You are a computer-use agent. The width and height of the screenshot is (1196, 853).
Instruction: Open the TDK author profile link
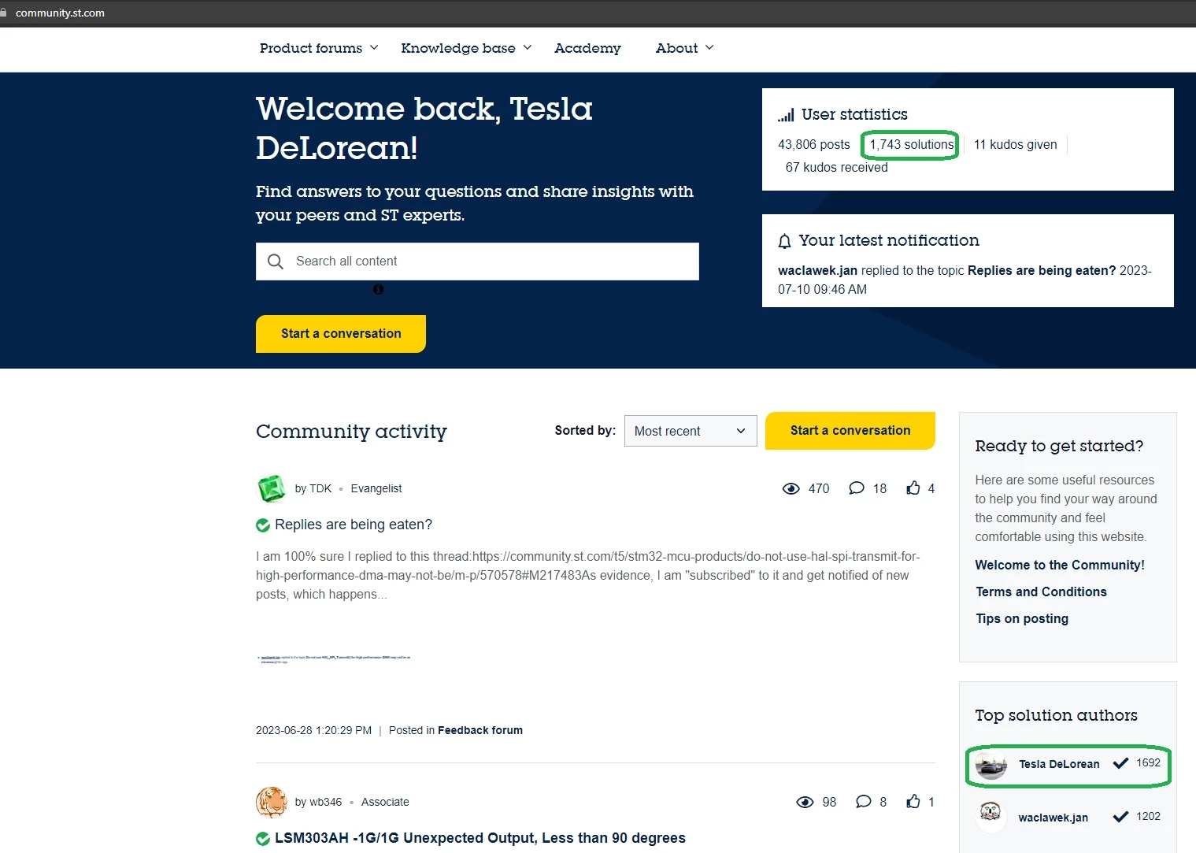[x=320, y=489]
